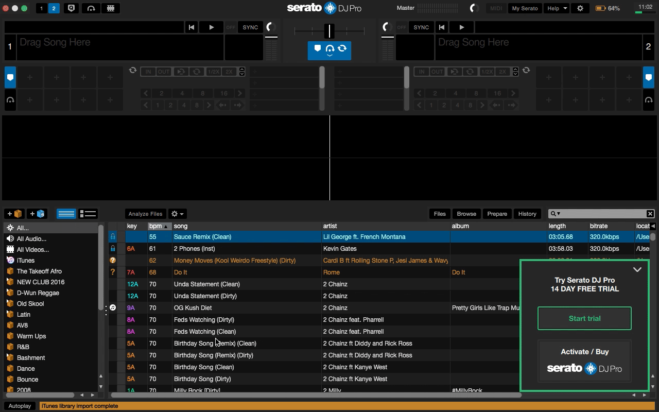Enable the 2X loop length option on deck 1
Viewport: 659px width, 412px height.
[x=230, y=72]
